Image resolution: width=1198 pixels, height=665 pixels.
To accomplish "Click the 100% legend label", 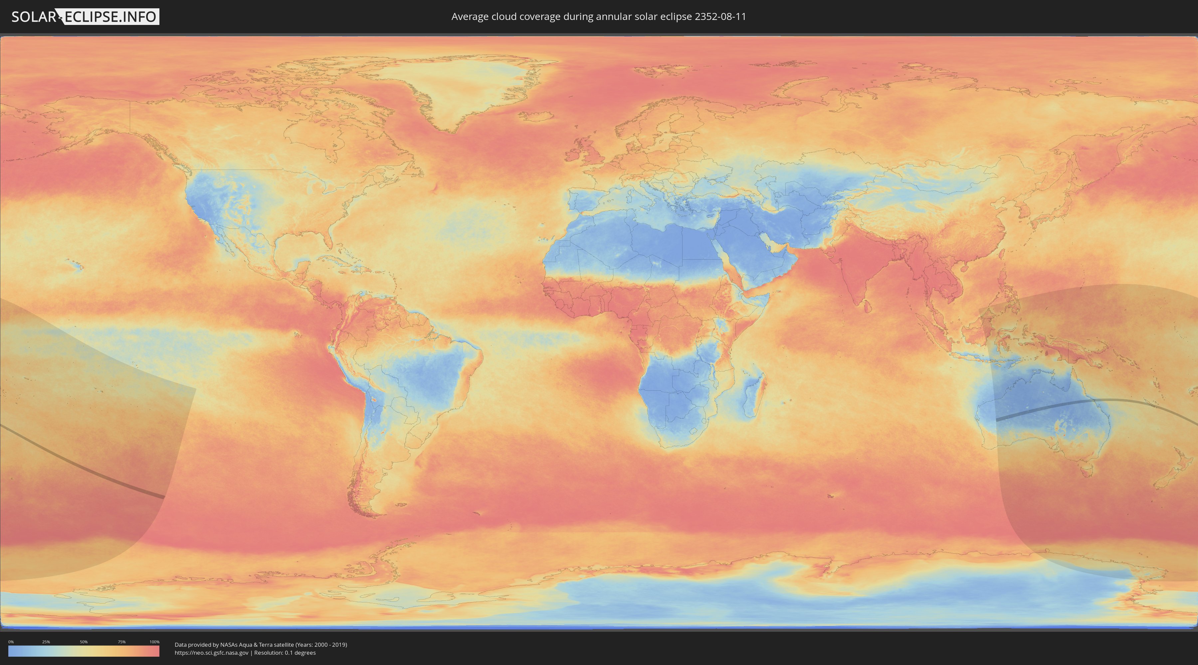I will [x=154, y=642].
